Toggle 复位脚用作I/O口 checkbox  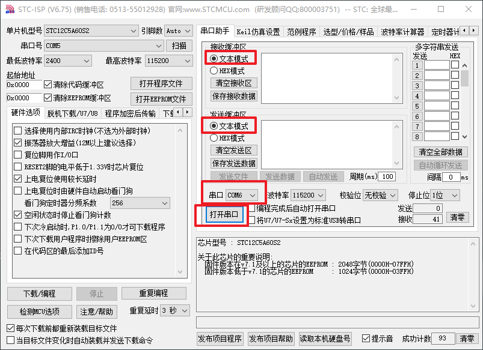(17, 155)
